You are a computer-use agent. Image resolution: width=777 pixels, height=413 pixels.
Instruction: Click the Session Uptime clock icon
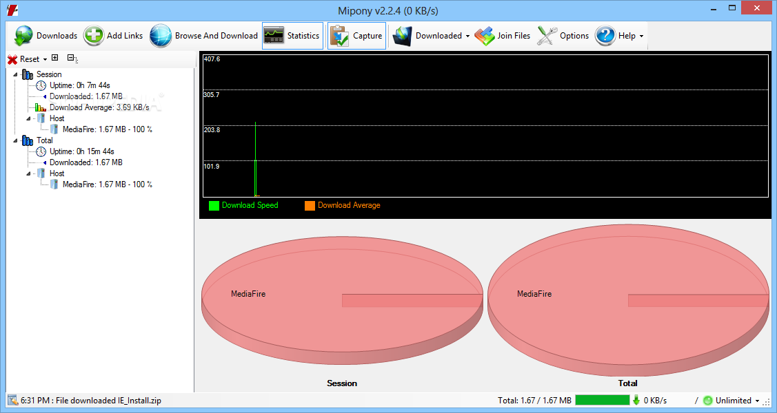(x=41, y=85)
